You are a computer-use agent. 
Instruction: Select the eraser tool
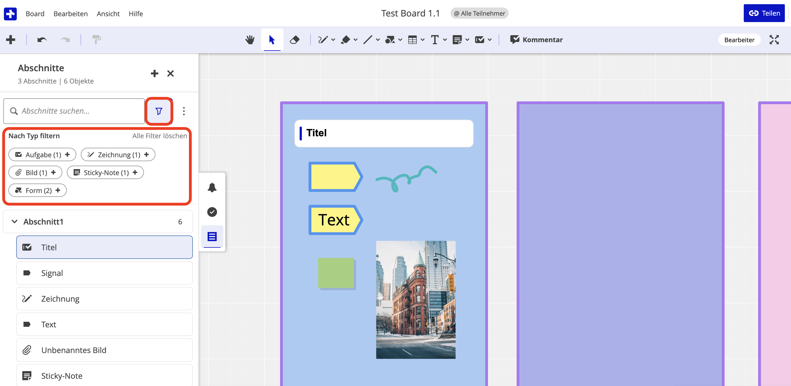point(295,40)
